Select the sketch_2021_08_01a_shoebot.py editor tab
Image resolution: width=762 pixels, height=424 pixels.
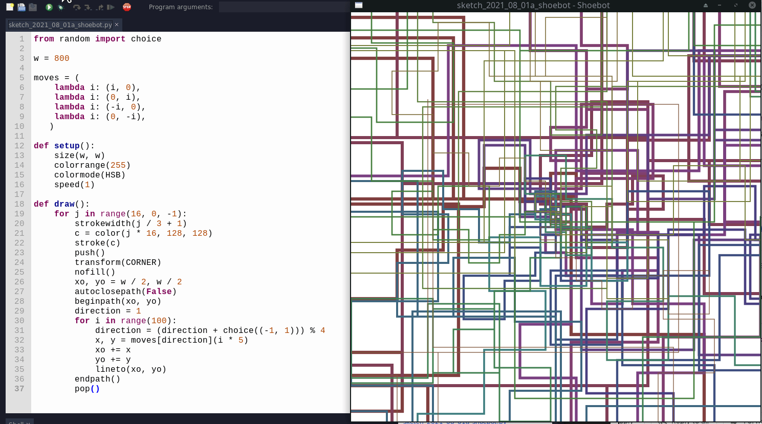(60, 25)
